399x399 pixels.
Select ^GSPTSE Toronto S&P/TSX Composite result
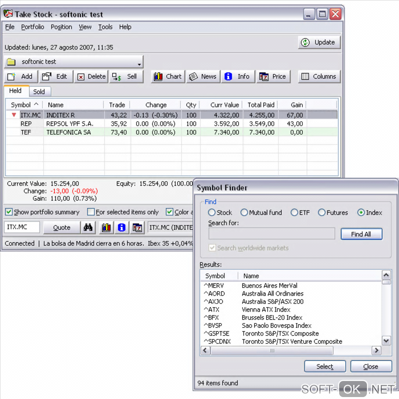[292, 334]
